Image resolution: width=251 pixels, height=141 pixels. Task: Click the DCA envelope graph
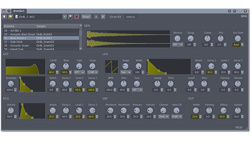(32, 111)
